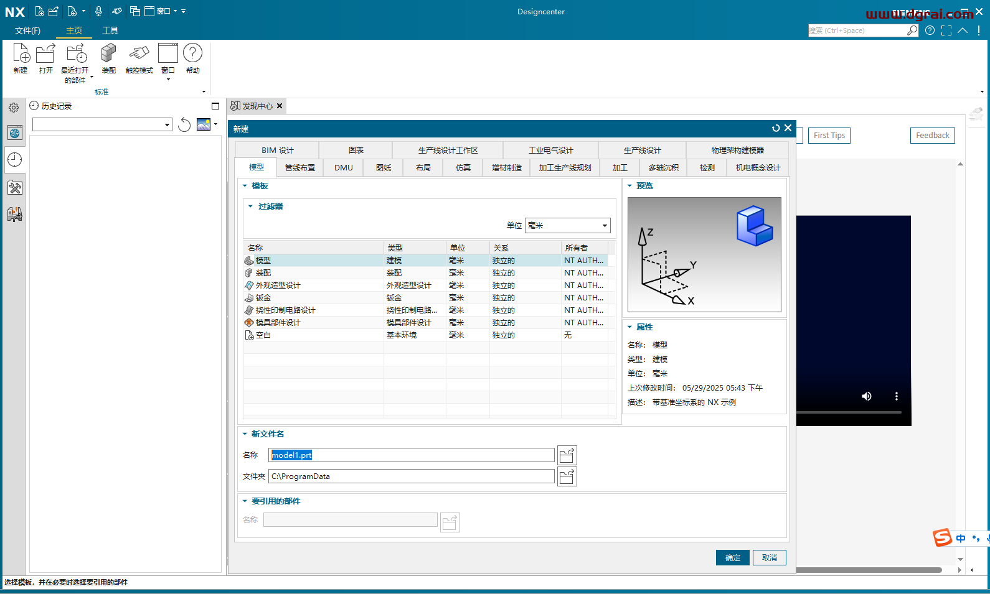Switch to the 工具 ribbon tab
This screenshot has width=990, height=594.
point(110,30)
